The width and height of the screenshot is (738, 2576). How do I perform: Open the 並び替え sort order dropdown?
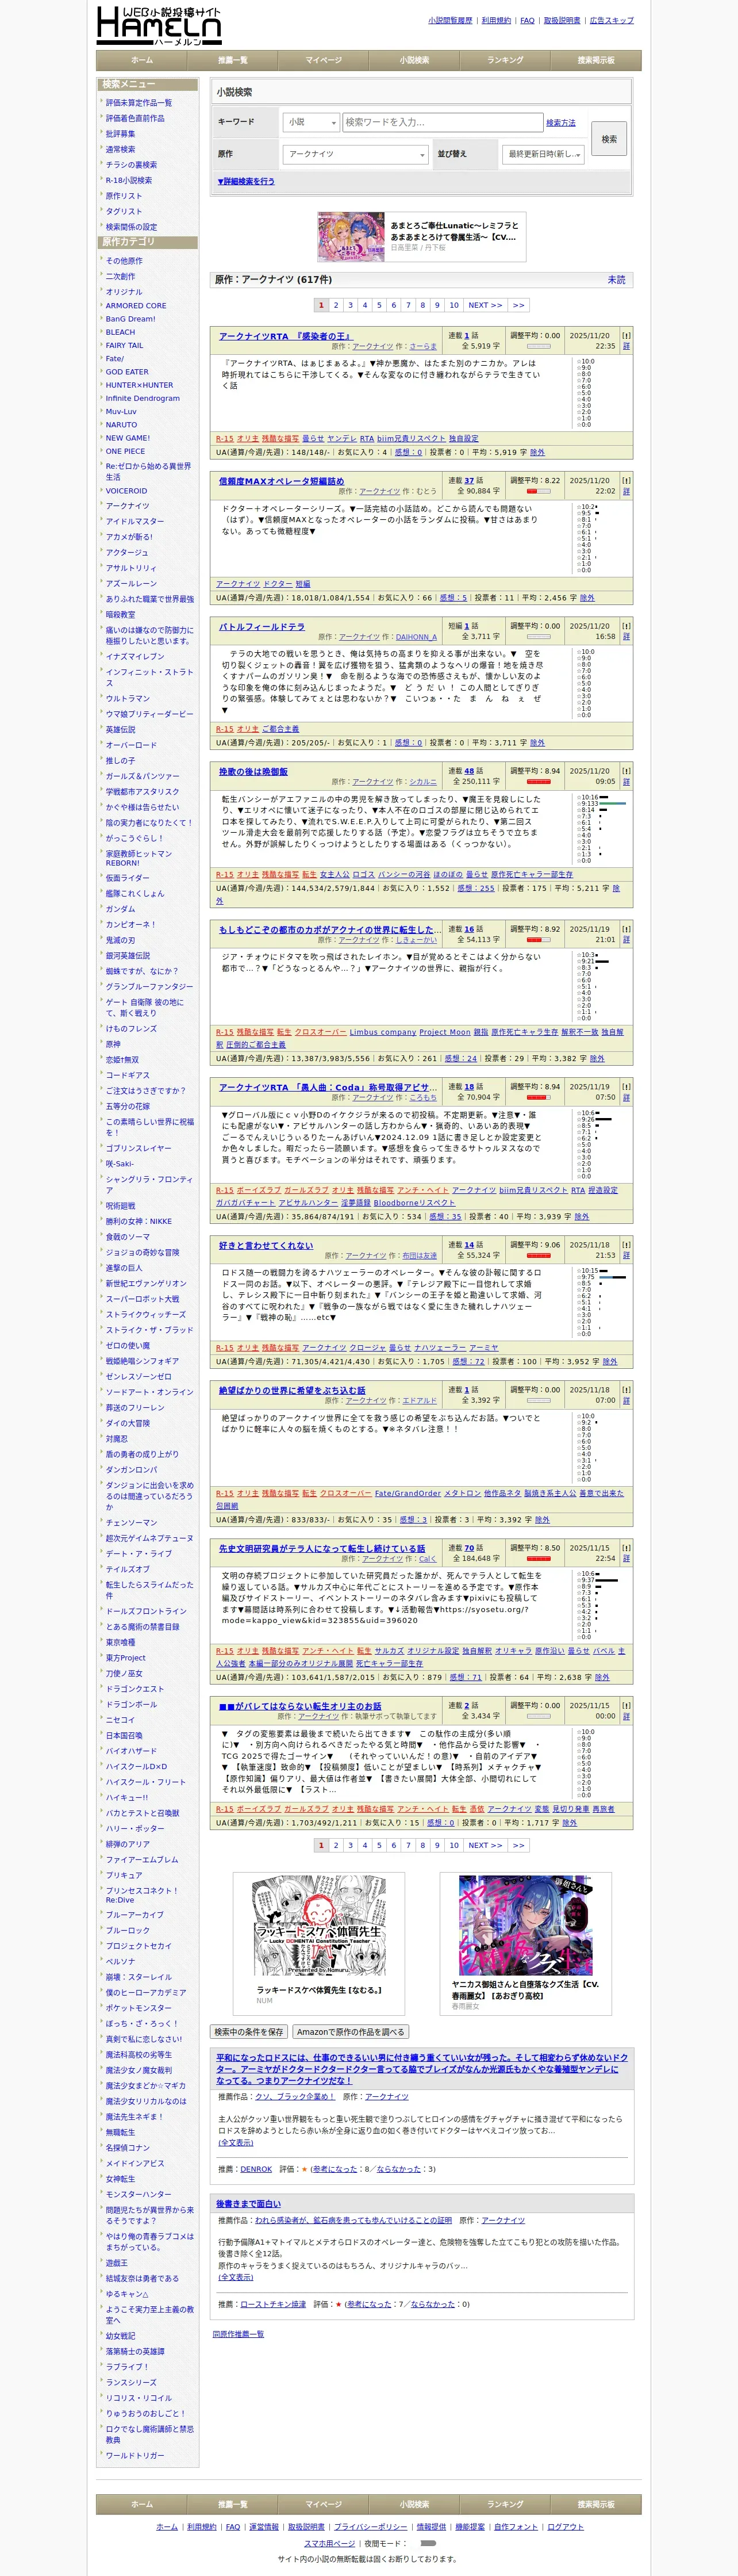point(543,154)
